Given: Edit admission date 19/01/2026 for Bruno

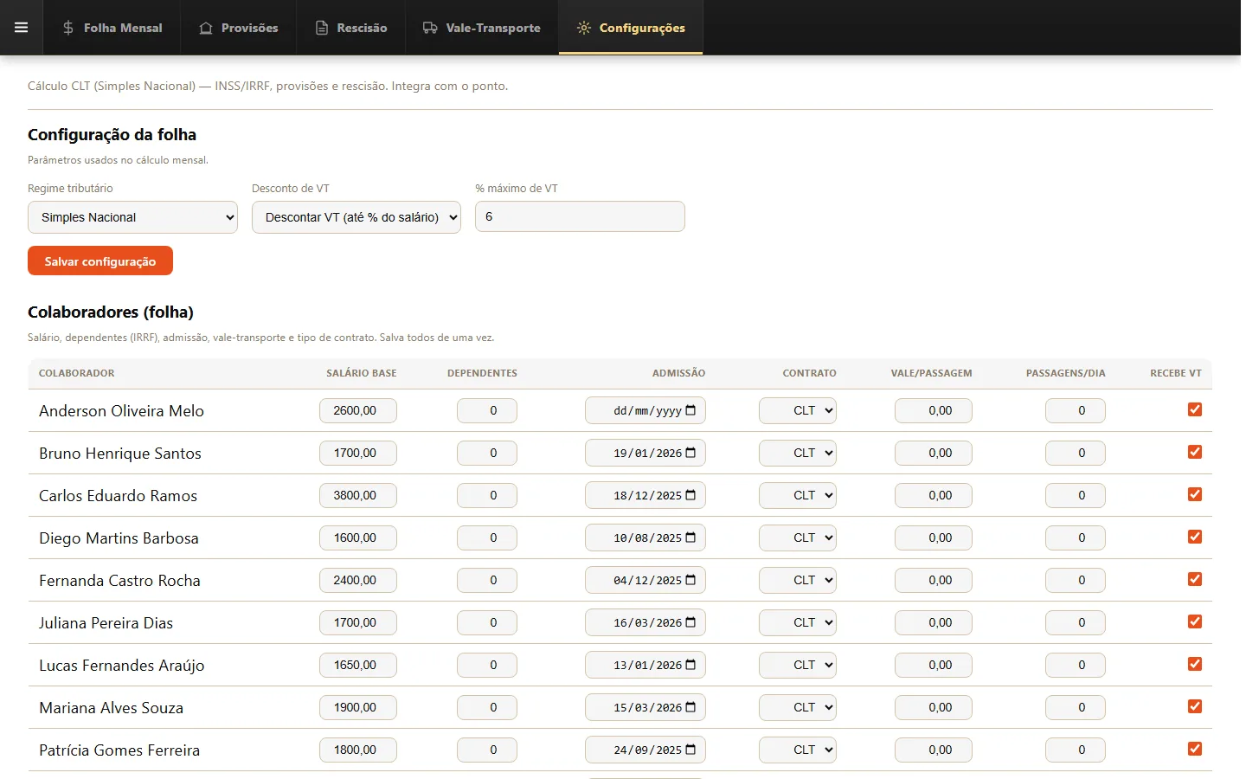Looking at the screenshot, I should (645, 453).
